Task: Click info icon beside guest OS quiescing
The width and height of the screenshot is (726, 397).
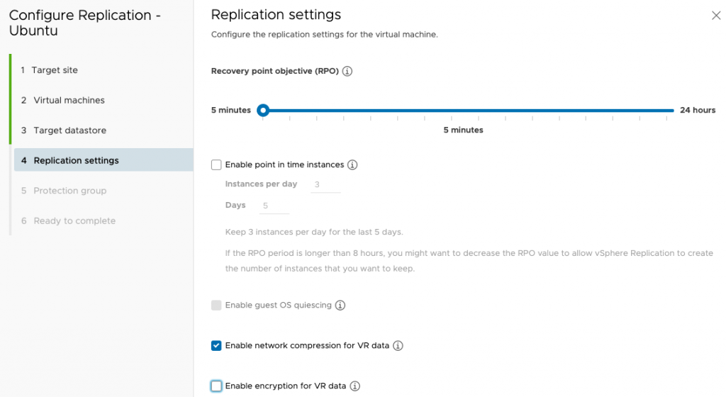Action: click(x=340, y=306)
